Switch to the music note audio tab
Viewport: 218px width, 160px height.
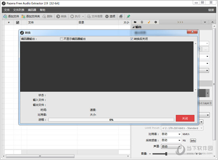(x=149, y=22)
